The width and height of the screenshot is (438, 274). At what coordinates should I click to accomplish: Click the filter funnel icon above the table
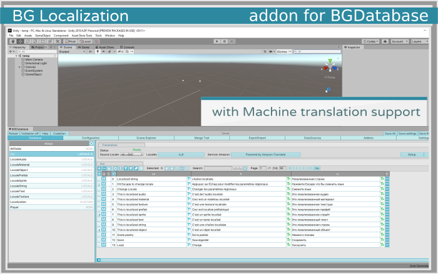point(125,168)
